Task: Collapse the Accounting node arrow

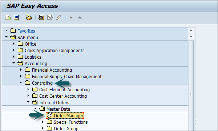Action: (14, 63)
